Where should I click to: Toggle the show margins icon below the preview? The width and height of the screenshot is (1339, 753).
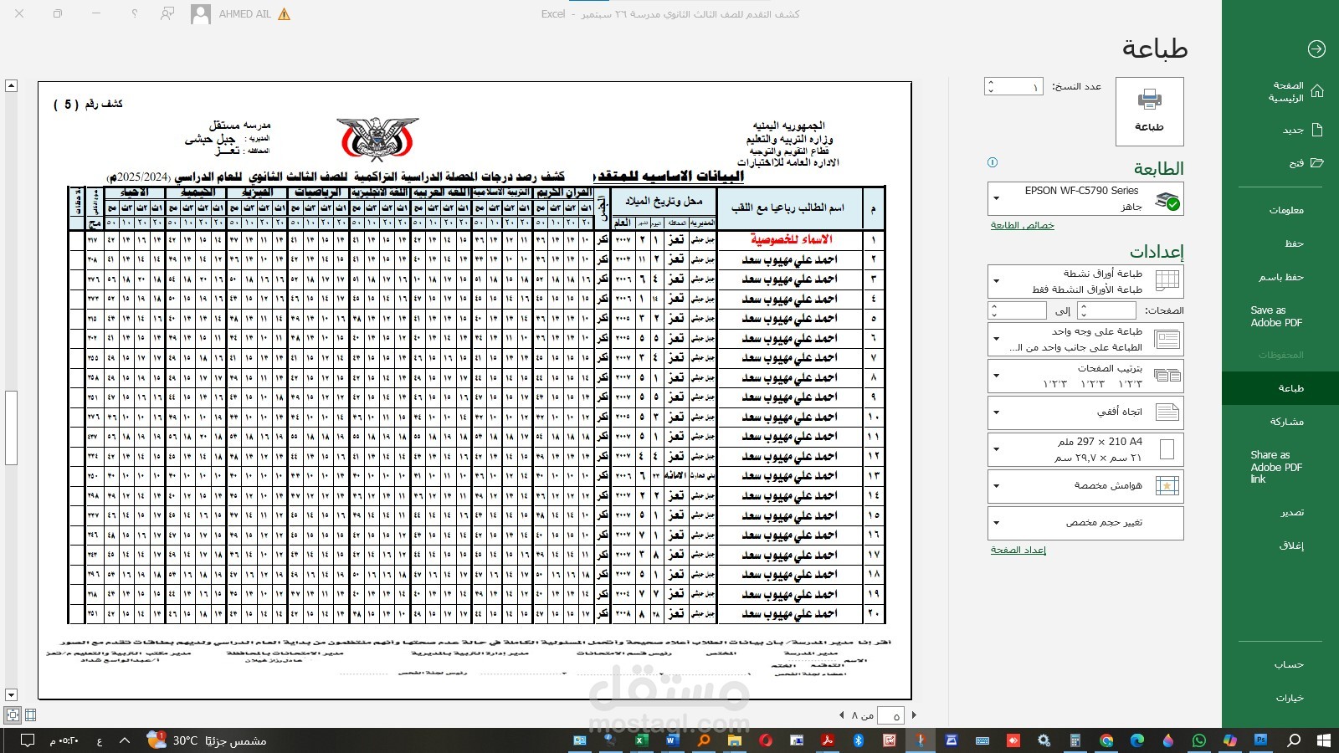pos(31,715)
